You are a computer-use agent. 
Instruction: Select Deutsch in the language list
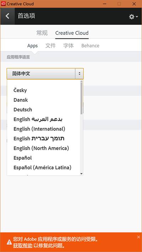pyautogui.click(x=23, y=109)
